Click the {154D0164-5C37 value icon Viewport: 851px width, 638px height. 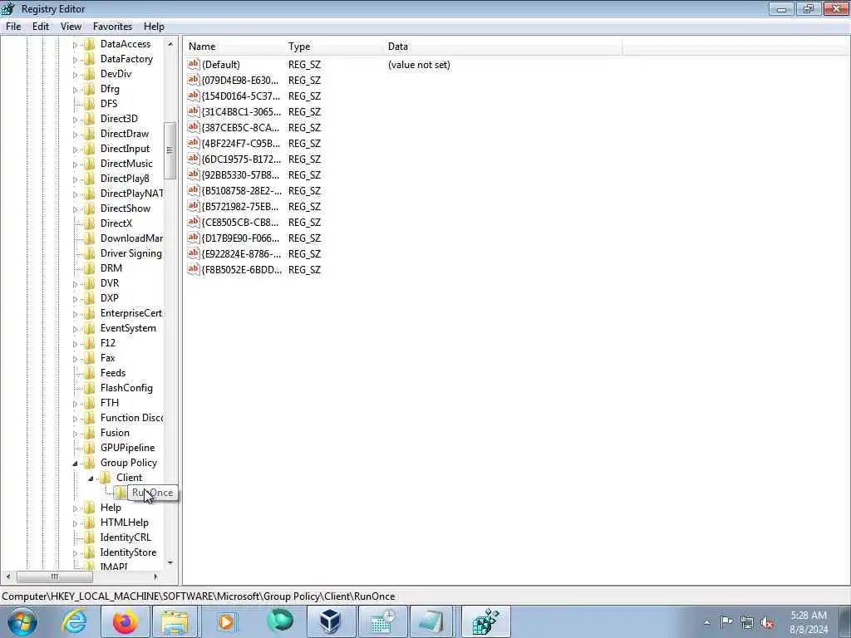193,96
